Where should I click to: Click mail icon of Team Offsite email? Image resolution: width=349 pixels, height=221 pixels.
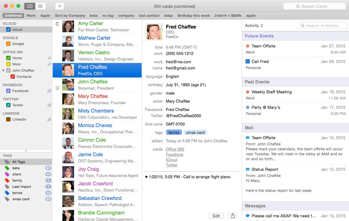pos(248,138)
